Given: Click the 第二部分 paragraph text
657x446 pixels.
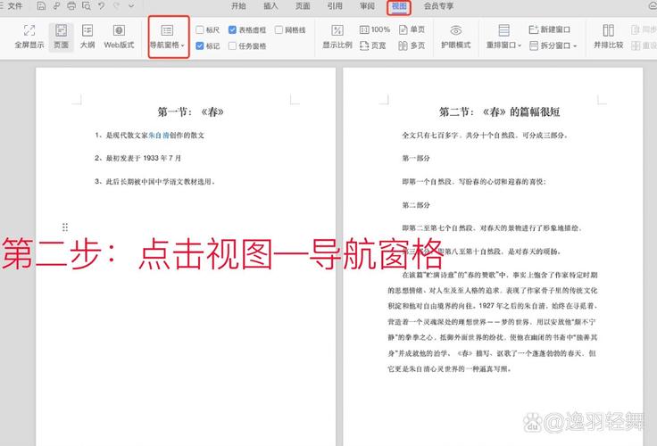Looking at the screenshot, I should (x=416, y=205).
